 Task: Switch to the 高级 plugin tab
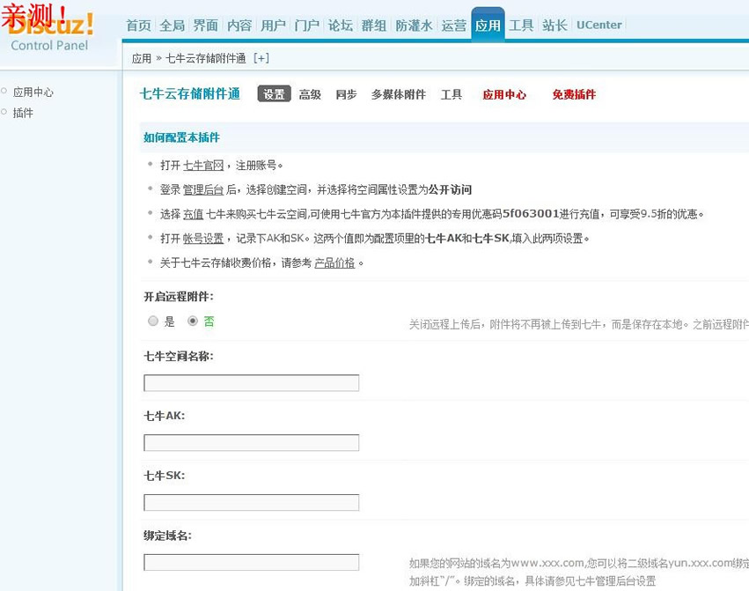(x=310, y=94)
